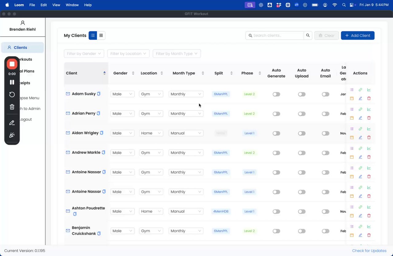Click the Clear button
The height and width of the screenshot is (256, 393).
click(x=327, y=35)
